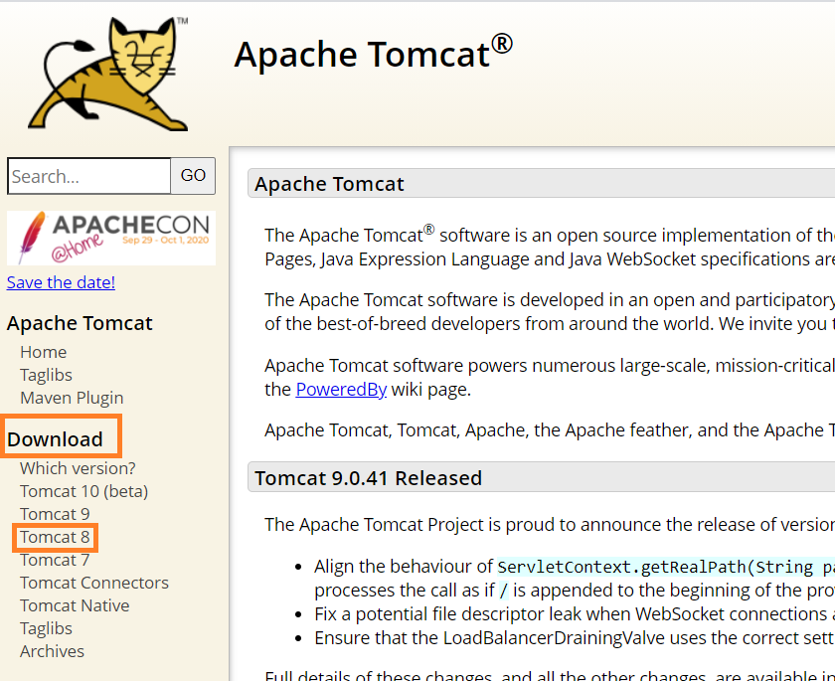Open the ApacheCon @Home banner image

pyautogui.click(x=110, y=238)
